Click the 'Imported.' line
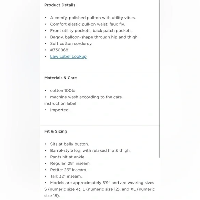 pos(60,110)
